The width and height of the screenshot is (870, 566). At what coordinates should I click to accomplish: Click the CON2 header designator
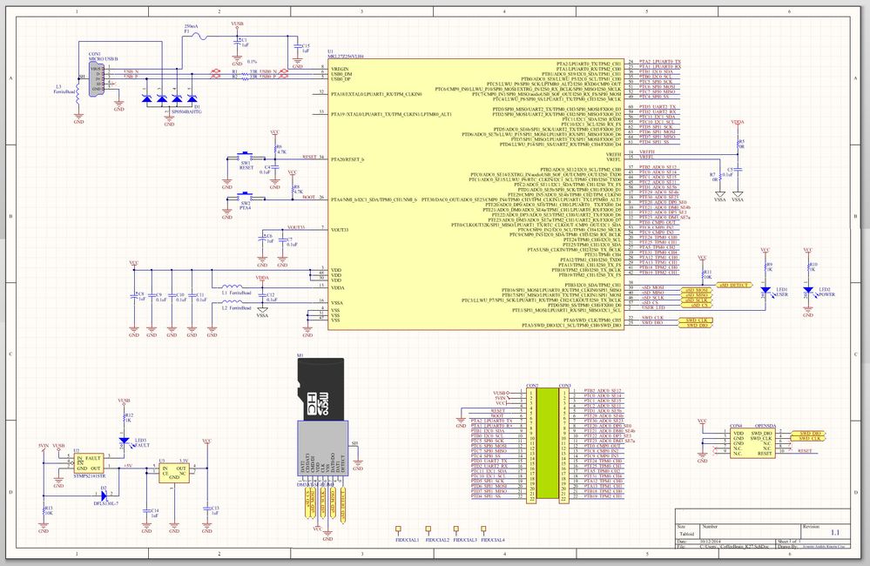(532, 385)
